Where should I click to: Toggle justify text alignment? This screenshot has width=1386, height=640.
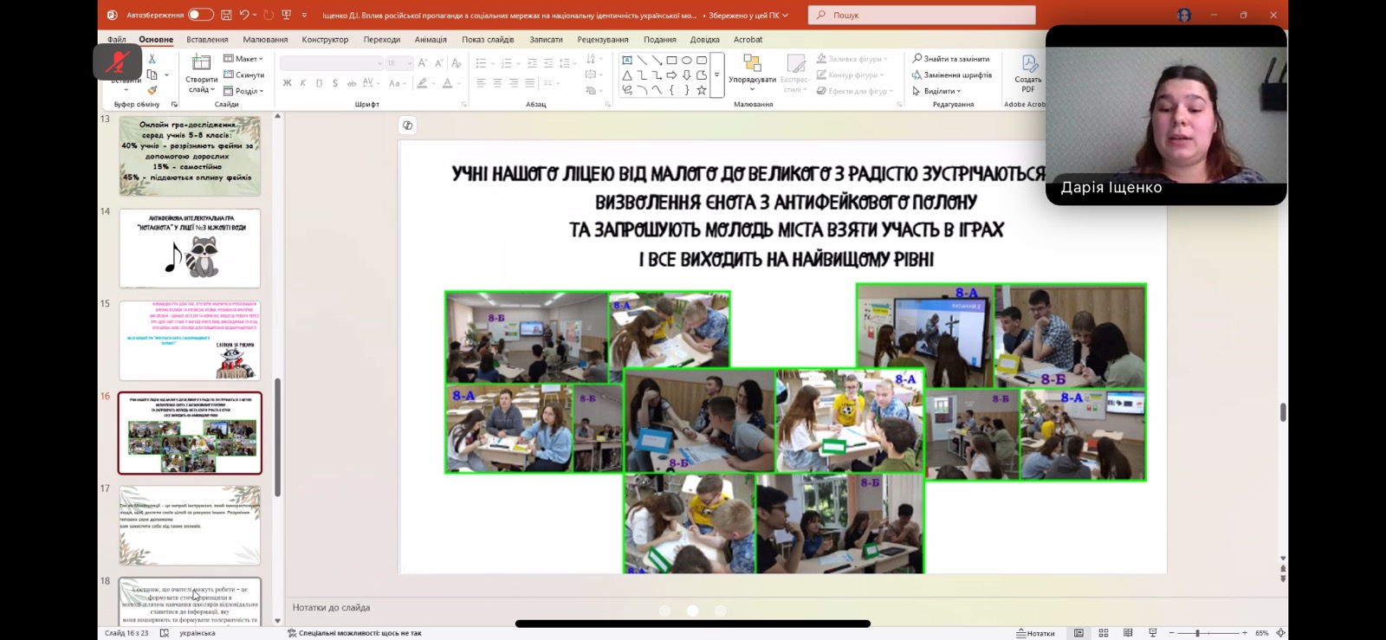pyautogui.click(x=529, y=83)
